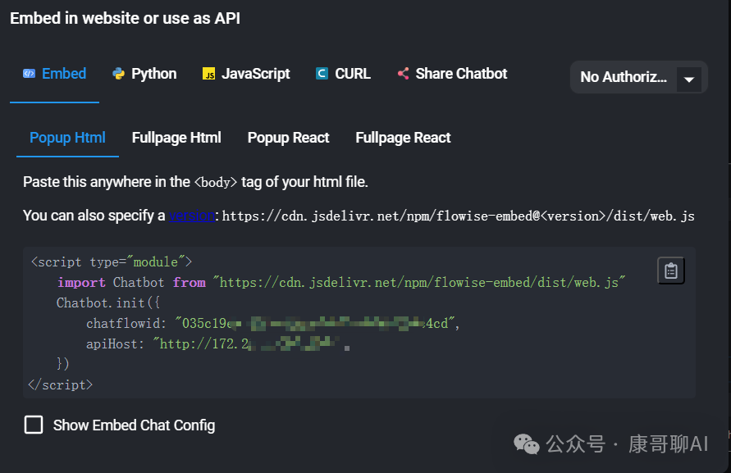This screenshot has width=731, height=473.
Task: Select the Fullpage Html sub-tab
Action: pyautogui.click(x=176, y=138)
